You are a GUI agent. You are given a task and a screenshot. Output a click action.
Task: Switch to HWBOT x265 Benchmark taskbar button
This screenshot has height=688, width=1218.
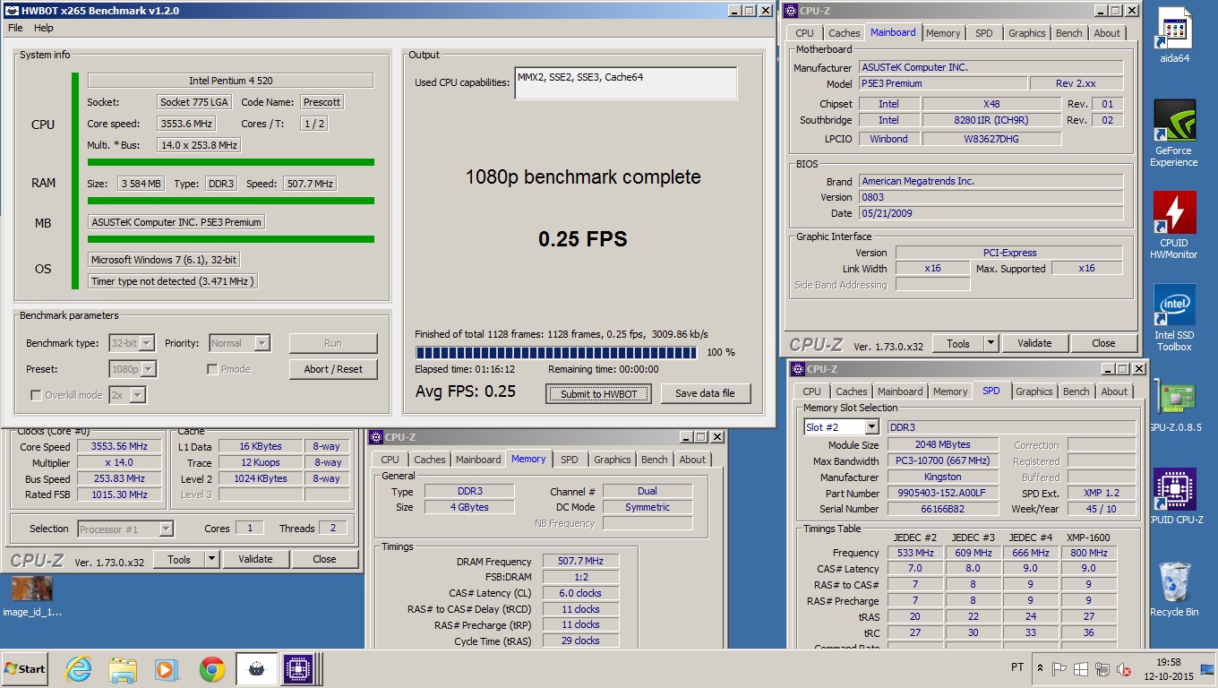coord(256,668)
